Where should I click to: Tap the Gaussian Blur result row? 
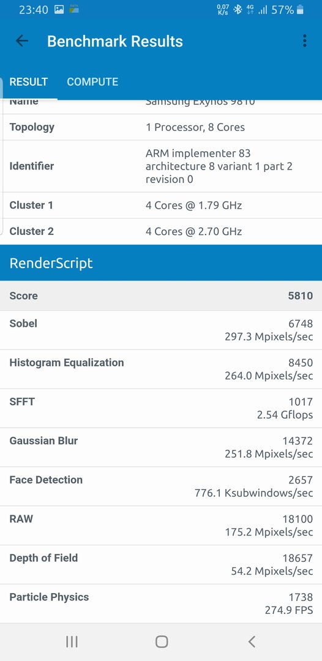161,447
